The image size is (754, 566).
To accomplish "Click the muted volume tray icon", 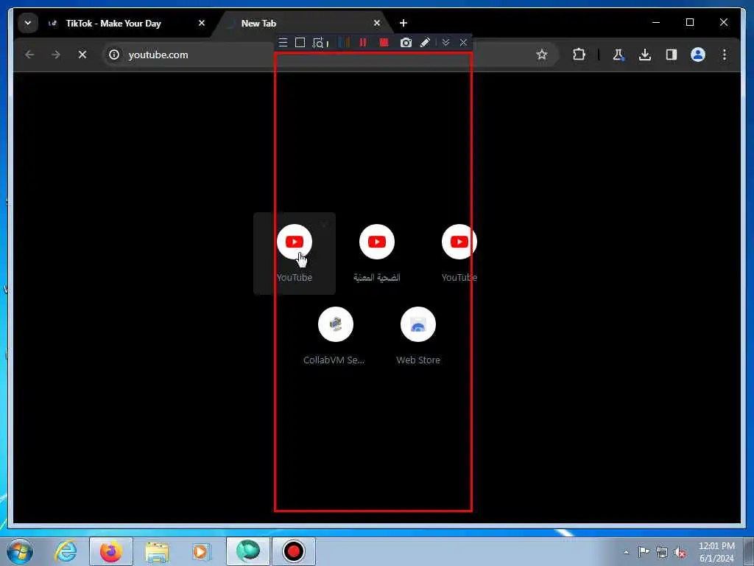I will pyautogui.click(x=680, y=552).
